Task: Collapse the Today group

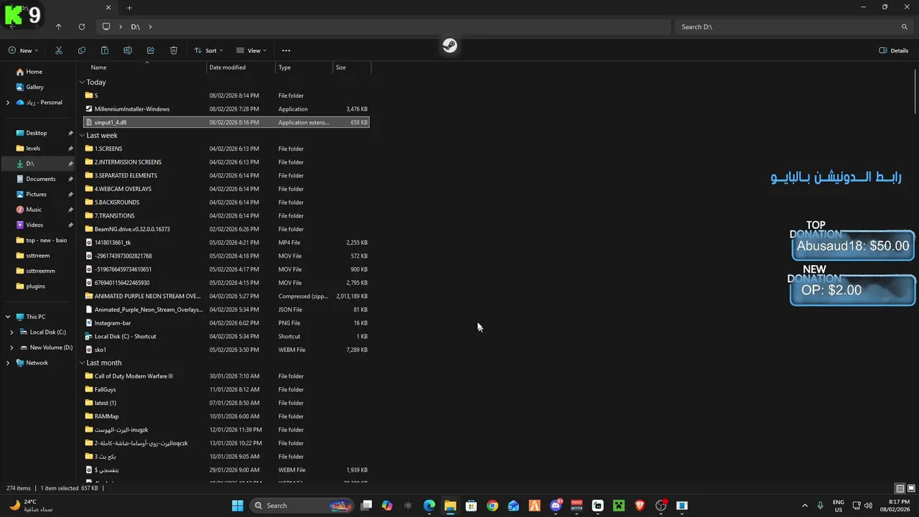Action: tap(82, 83)
